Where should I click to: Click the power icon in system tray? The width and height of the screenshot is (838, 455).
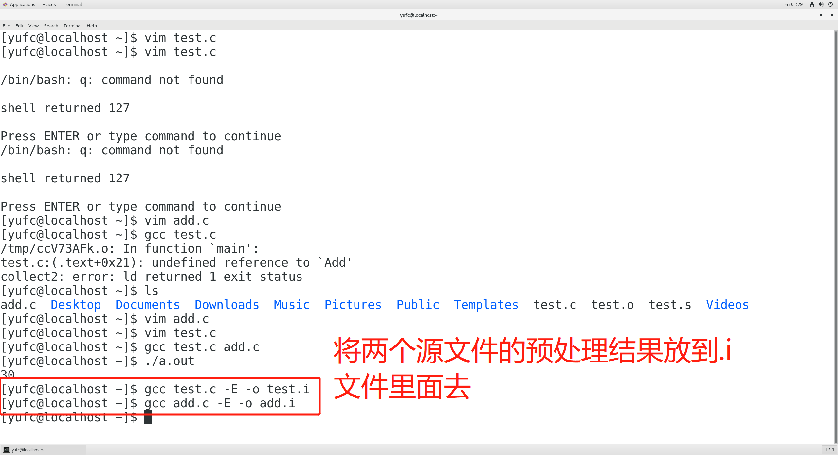coord(832,5)
